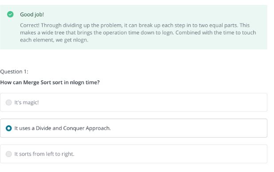Click "each element, we get nlogn." feedback line

[54, 40]
